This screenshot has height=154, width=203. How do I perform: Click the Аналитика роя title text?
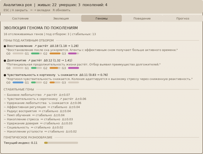point(18,5)
